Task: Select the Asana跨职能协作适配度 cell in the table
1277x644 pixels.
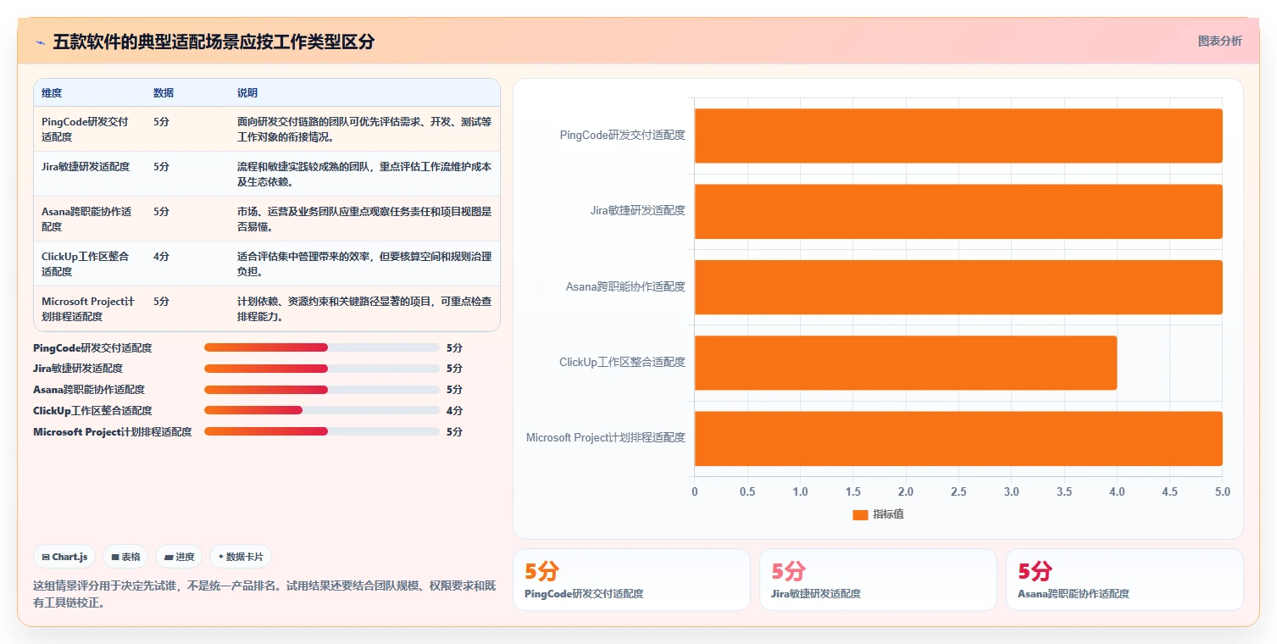Action: coord(89,219)
